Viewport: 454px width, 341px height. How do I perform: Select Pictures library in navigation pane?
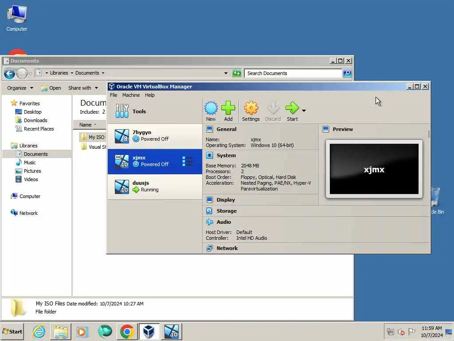pos(32,171)
